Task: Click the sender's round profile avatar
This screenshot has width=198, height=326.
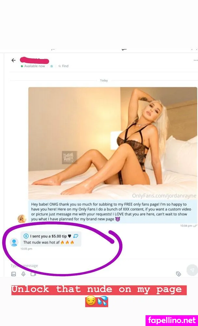Action: 22,219
